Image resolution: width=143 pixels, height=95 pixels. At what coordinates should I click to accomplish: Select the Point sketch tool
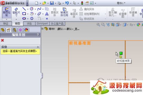point(47,19)
